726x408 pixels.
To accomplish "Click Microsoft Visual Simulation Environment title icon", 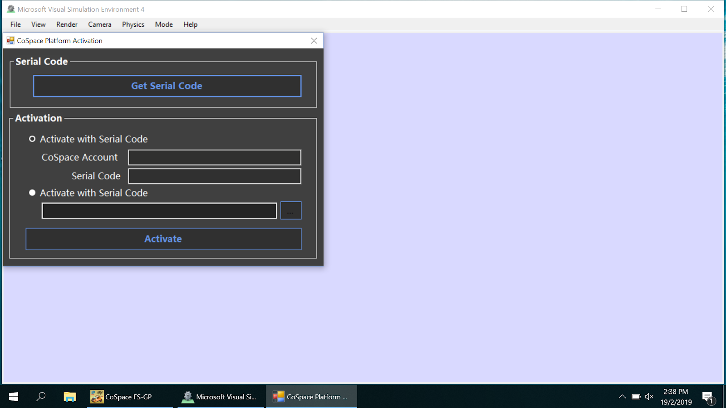I will pos(11,9).
